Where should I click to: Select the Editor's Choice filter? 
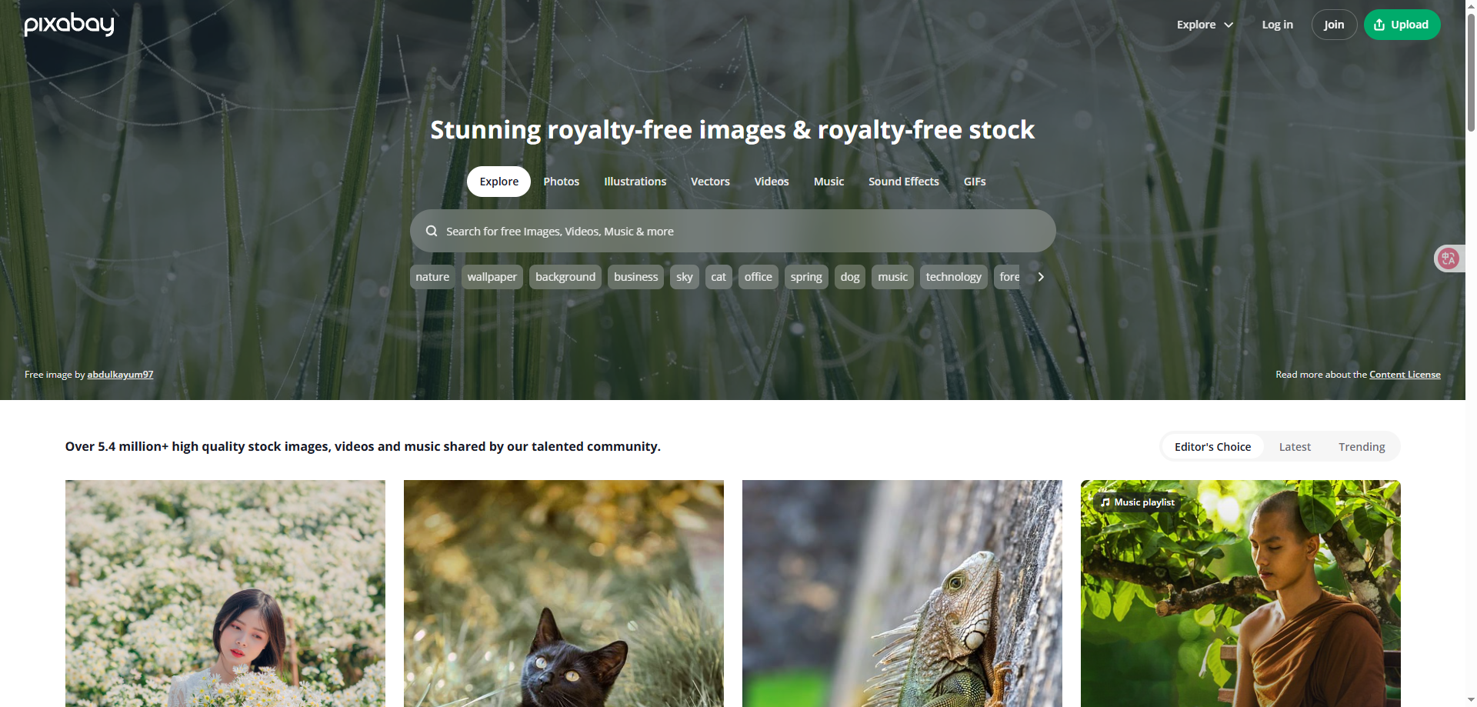[x=1212, y=447]
